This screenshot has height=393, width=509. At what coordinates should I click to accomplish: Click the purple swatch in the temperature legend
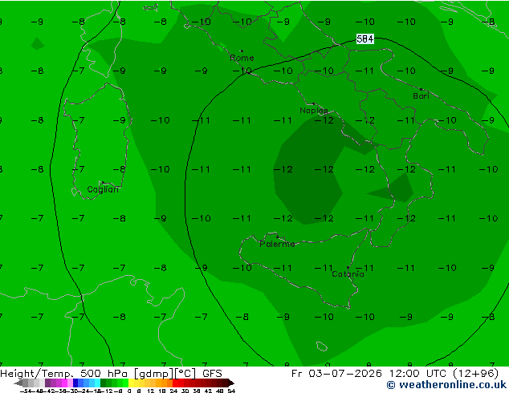coord(47,383)
